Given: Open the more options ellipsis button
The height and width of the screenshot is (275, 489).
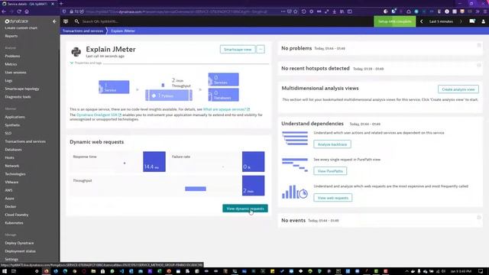Looking at the screenshot, I should click(x=261, y=49).
